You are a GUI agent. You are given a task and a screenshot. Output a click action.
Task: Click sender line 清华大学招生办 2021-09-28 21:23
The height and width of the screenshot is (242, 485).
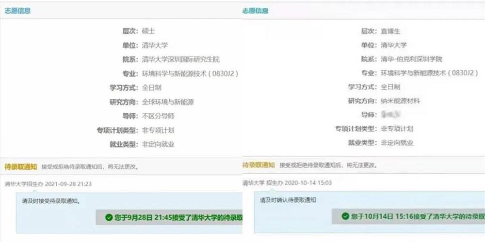coord(48,184)
